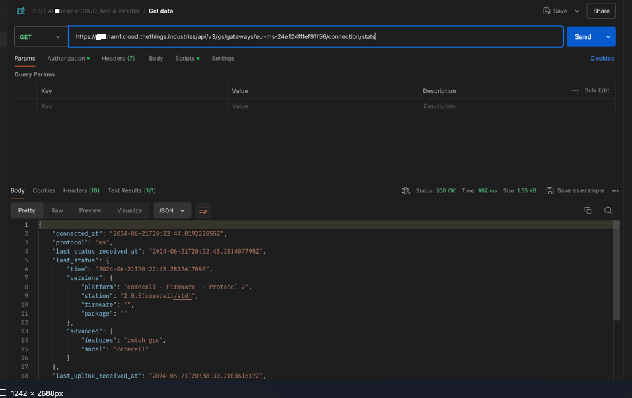Open the Headers (7) request tab

point(118,58)
